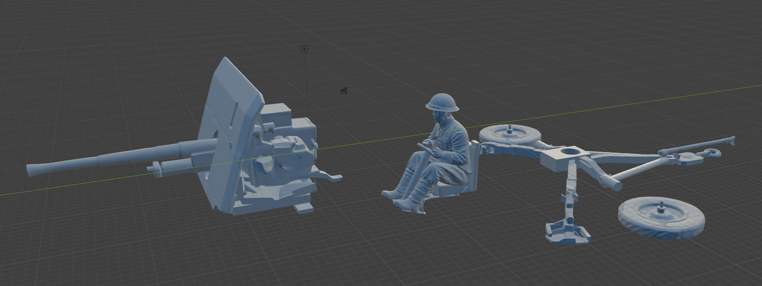Click the footplate of the vertical support leg

coord(567,233)
